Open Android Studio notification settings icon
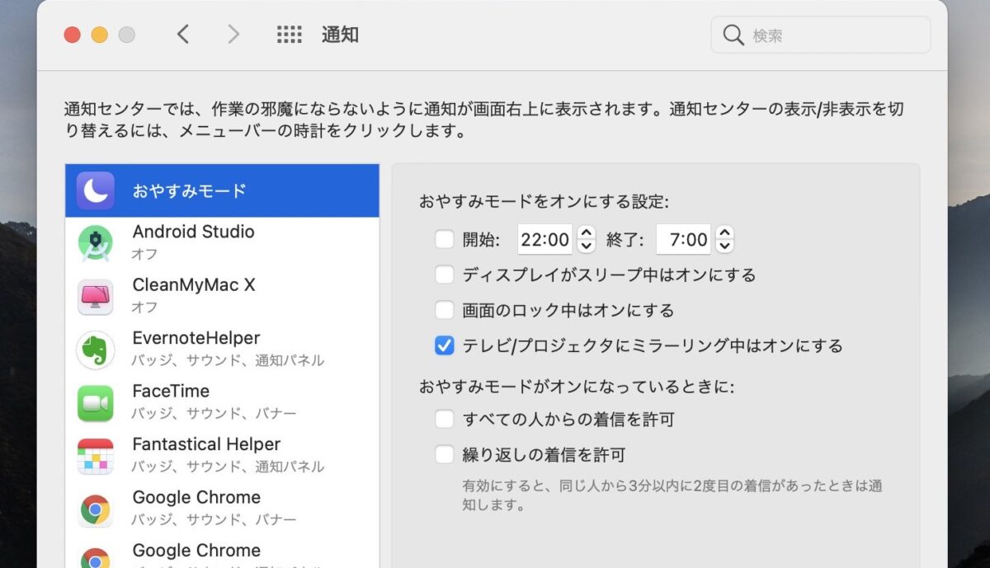 (x=95, y=243)
